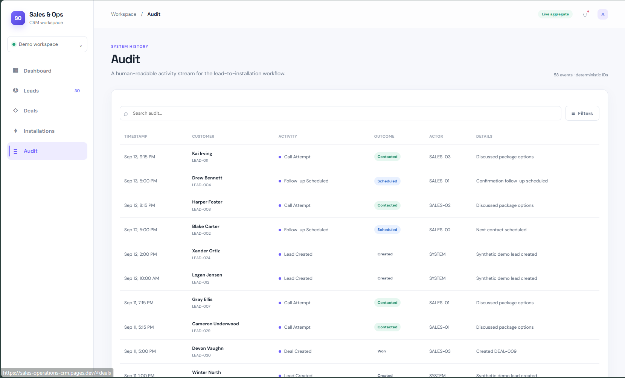Viewport: 625px width, 378px height.
Task: Select customer name Xander Ortiz
Action: pos(206,251)
